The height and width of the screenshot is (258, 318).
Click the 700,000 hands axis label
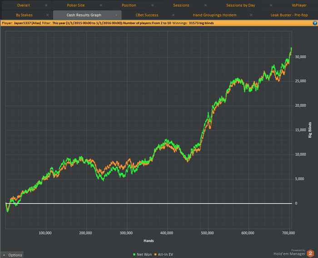[x=288, y=233]
